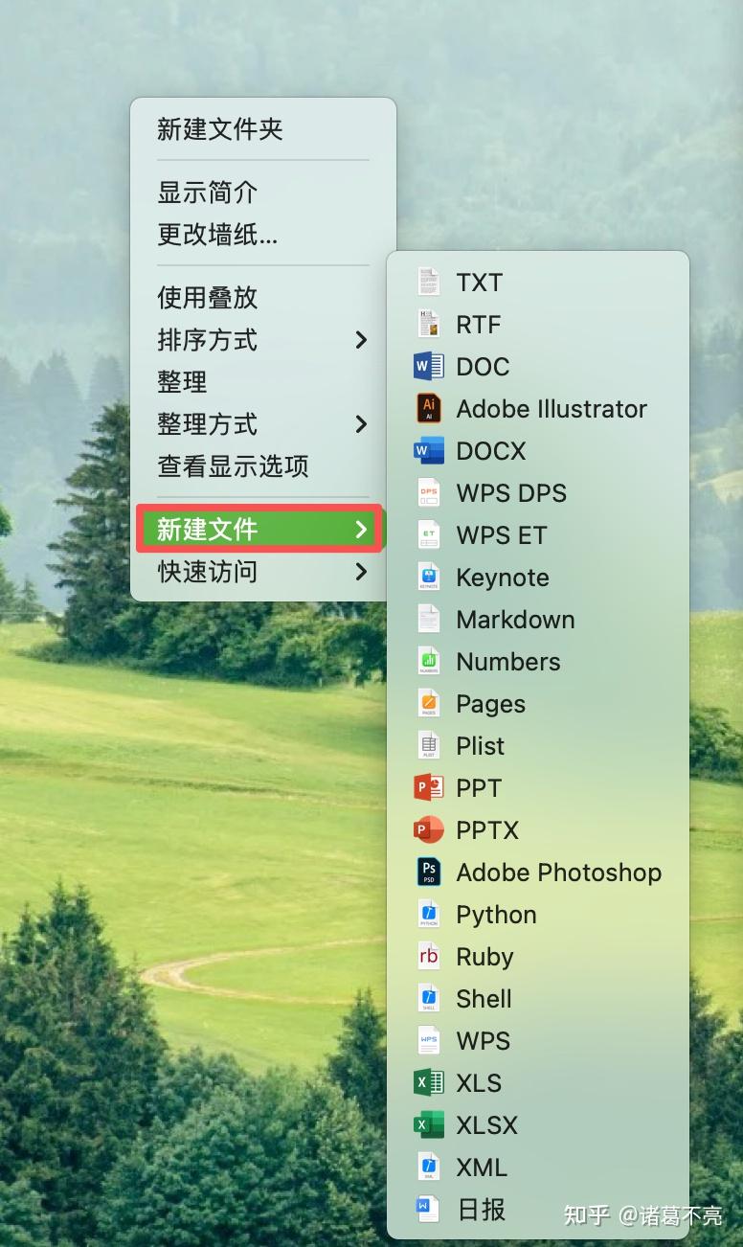Select Adobe Photoshop text label

(x=559, y=873)
